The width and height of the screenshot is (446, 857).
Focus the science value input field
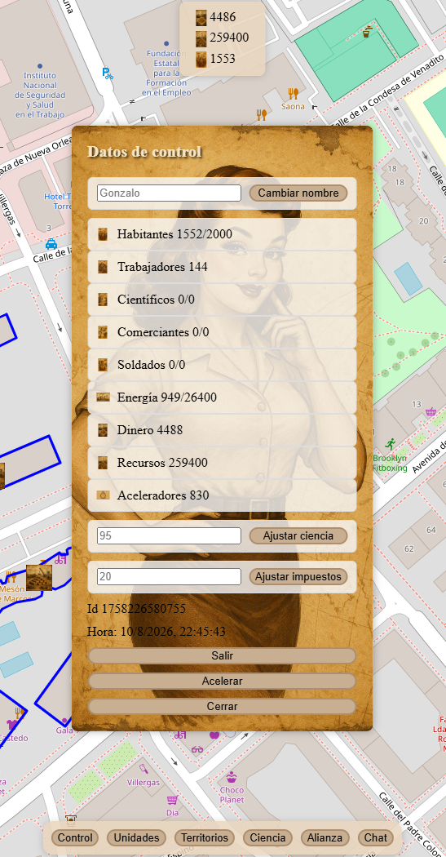pyautogui.click(x=170, y=535)
